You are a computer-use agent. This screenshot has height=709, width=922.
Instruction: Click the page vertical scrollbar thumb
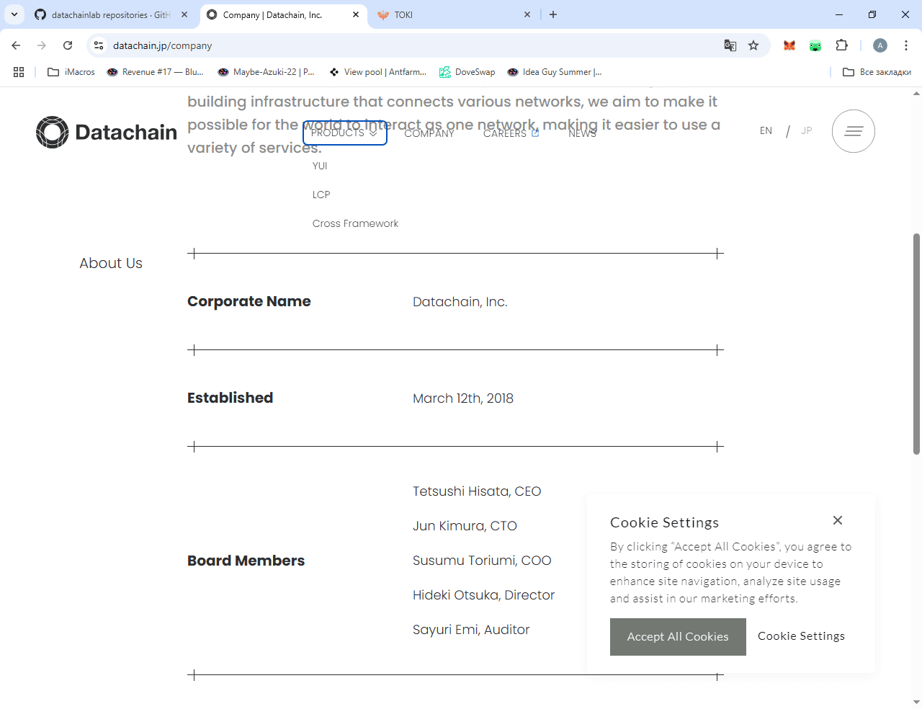pos(916,344)
